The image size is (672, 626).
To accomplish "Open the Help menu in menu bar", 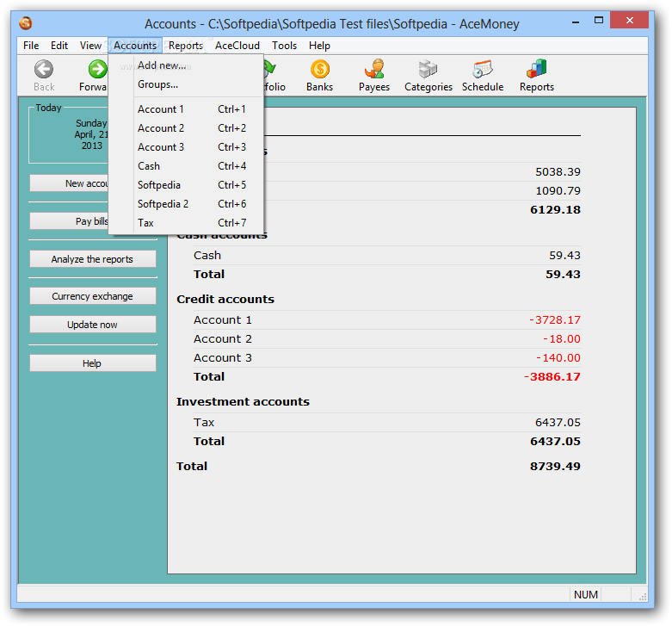I will (x=319, y=46).
